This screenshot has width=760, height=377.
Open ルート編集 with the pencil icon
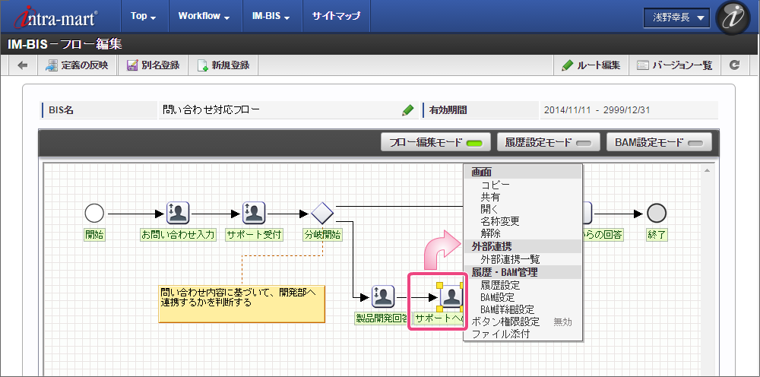tap(591, 65)
